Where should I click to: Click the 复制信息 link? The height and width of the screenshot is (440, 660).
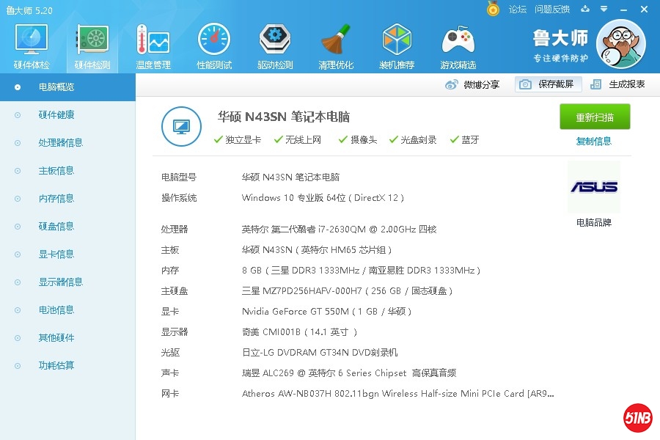pos(593,142)
